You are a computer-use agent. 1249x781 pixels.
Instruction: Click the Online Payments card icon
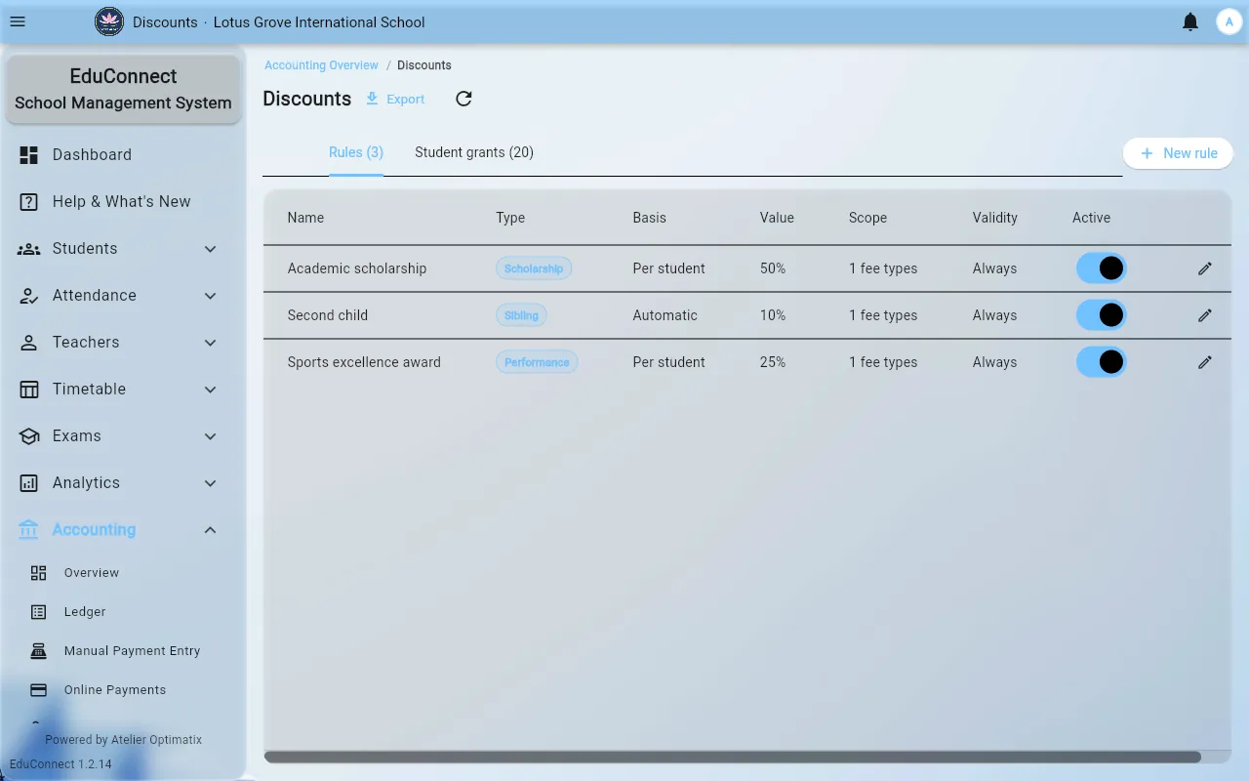pos(39,690)
